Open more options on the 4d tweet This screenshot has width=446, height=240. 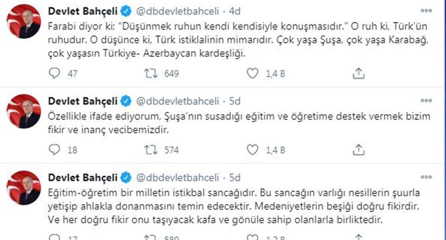(426, 11)
